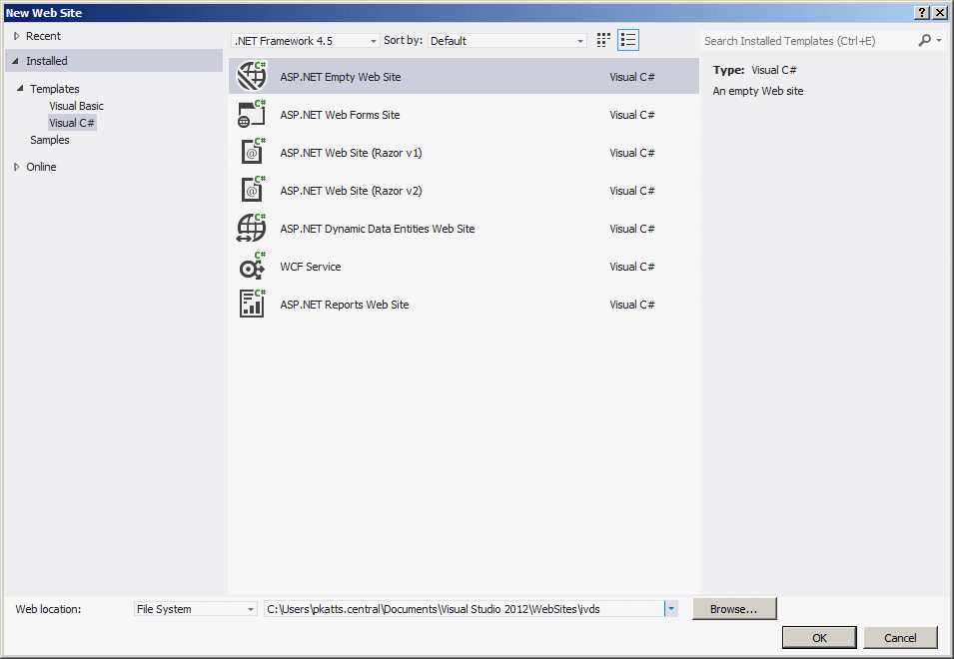Select ASP.NET Web Site (Razor v2) text
The image size is (954, 659).
pyautogui.click(x=351, y=191)
